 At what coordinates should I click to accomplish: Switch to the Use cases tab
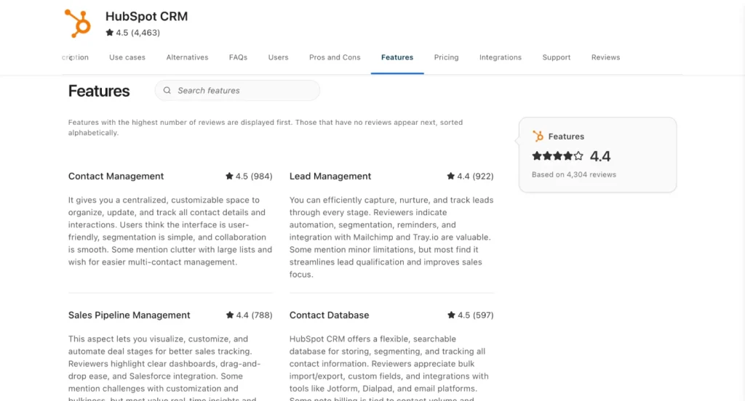pyautogui.click(x=127, y=57)
